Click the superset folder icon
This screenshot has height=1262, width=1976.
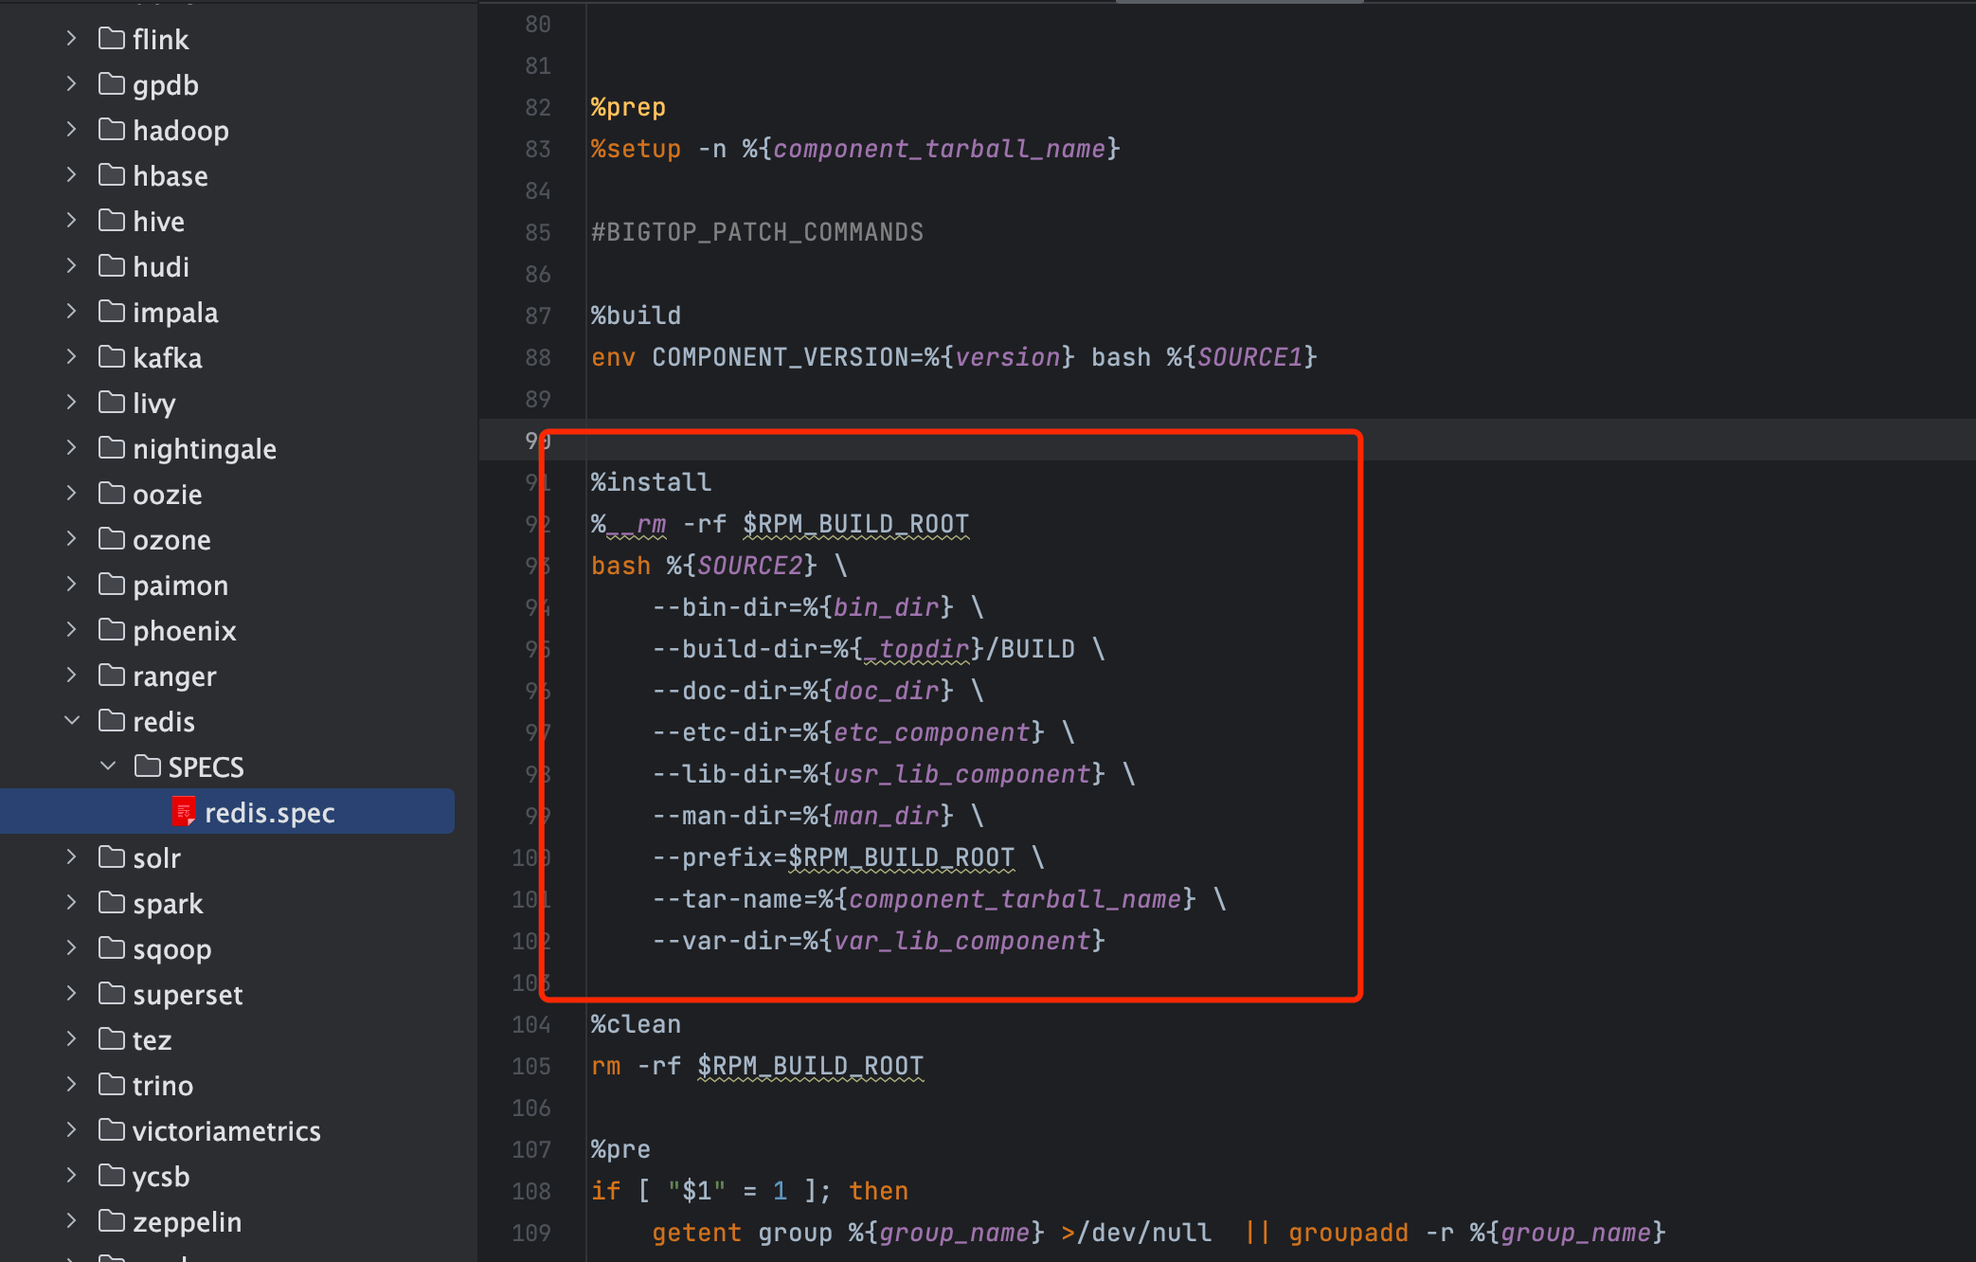coord(112,994)
